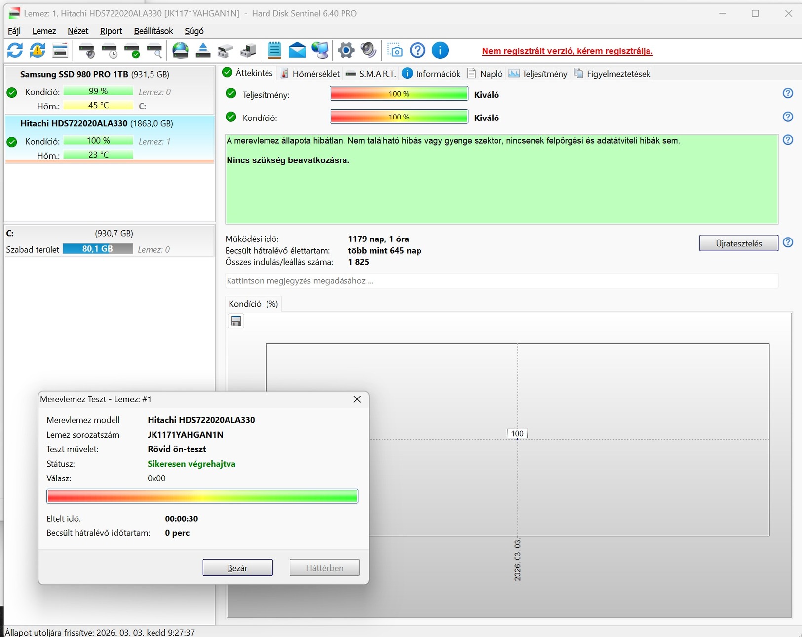802x637 pixels.
Task: Click the camera screenshot toolbar icon
Action: pos(395,50)
